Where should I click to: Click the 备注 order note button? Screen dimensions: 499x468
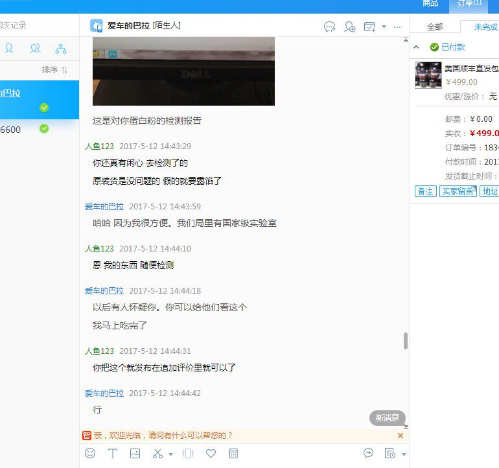(426, 191)
